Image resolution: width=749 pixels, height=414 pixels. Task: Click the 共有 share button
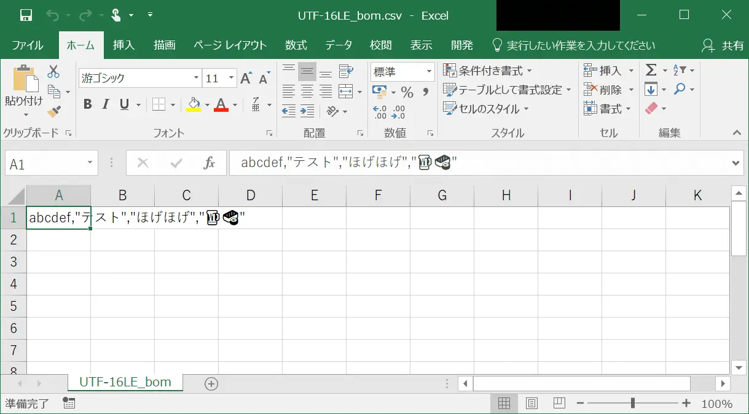tap(723, 45)
